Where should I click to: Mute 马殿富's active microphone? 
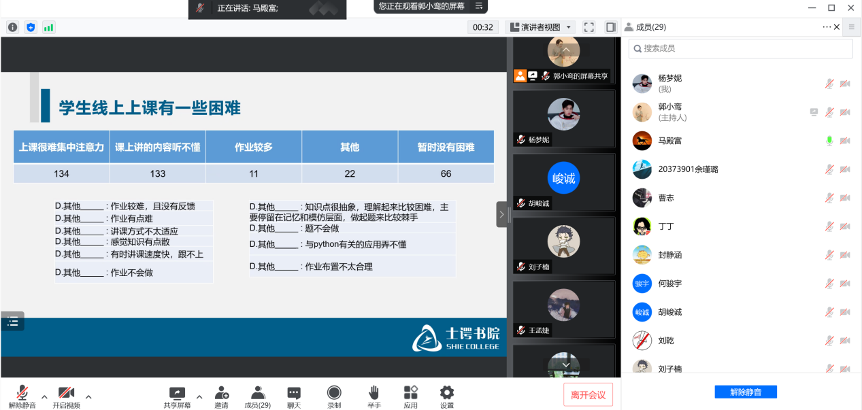click(x=829, y=141)
